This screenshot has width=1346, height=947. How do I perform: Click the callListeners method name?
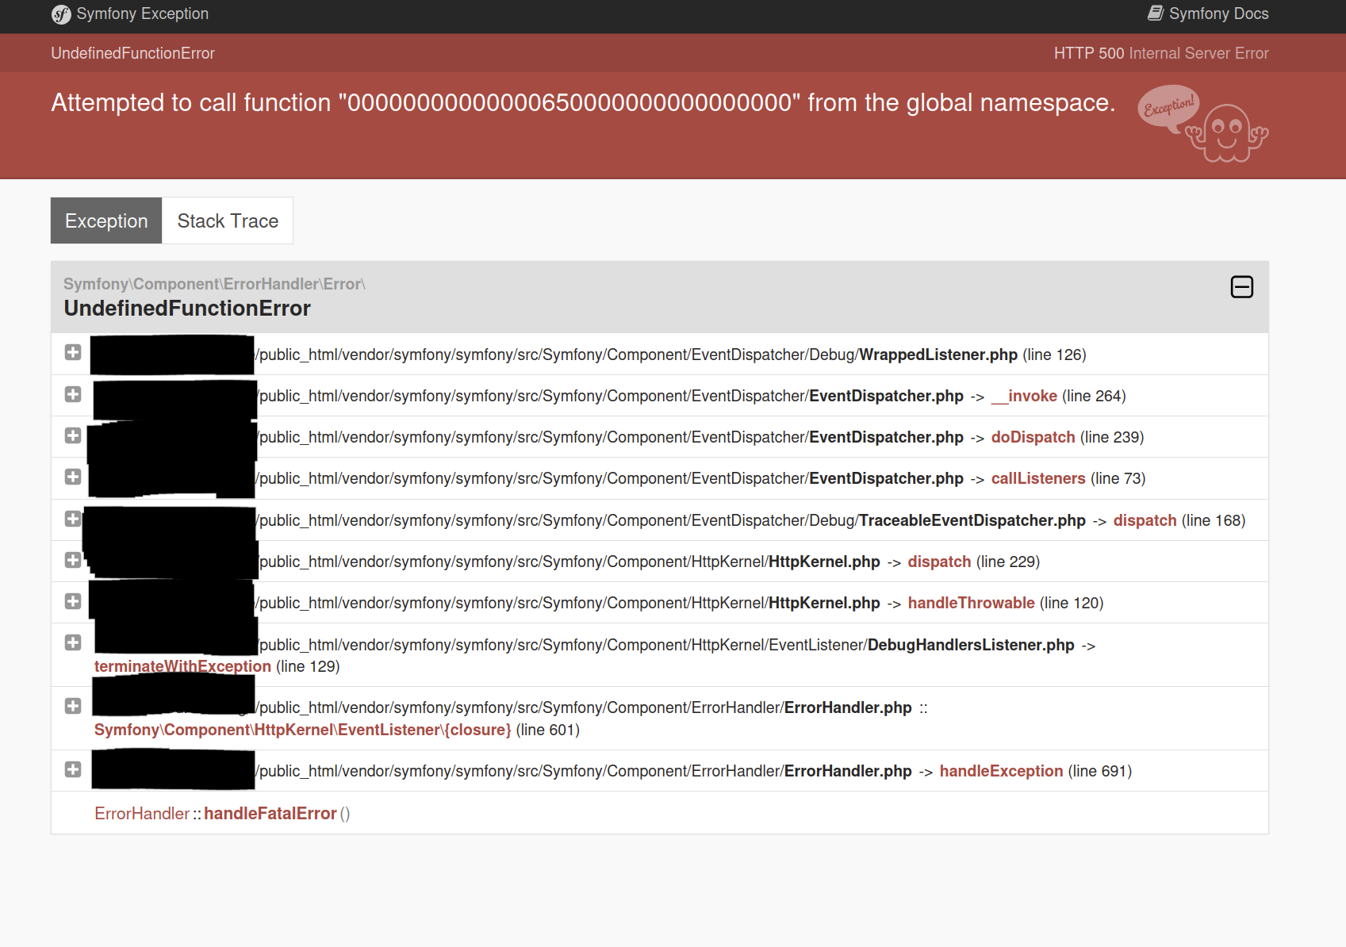pos(1038,478)
